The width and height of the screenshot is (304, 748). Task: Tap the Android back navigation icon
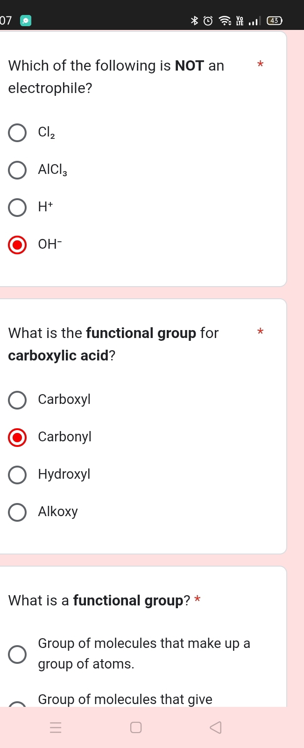point(215,727)
